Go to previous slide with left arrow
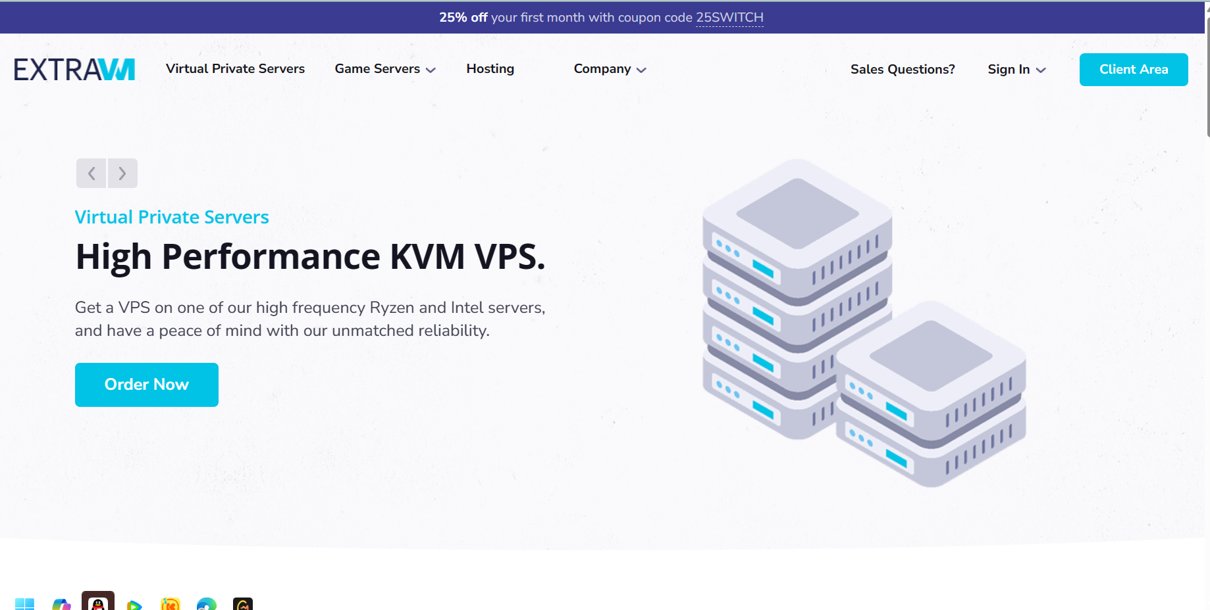Image resolution: width=1210 pixels, height=610 pixels. click(92, 174)
